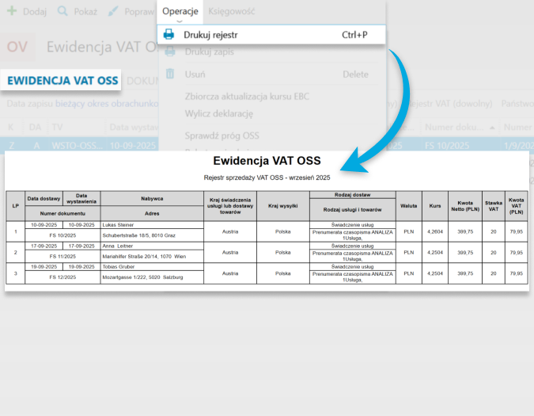The image size is (534, 416).
Task: Open the Operacje menu
Action: point(180,12)
